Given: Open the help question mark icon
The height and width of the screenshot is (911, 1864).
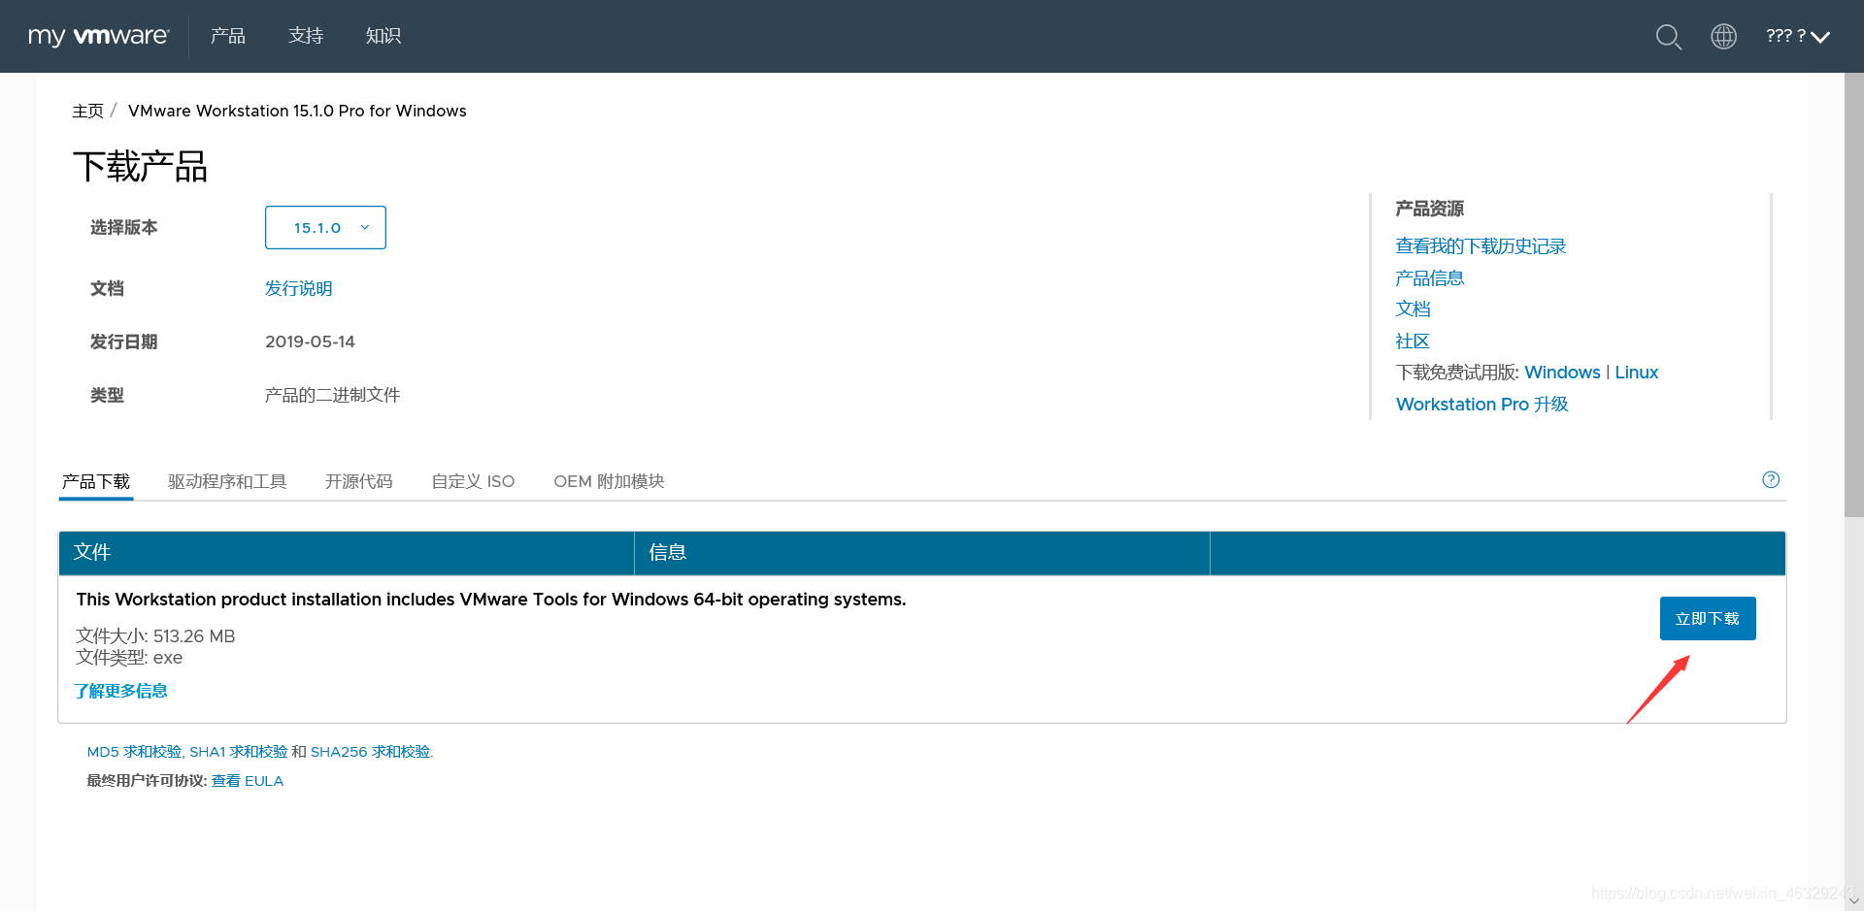Looking at the screenshot, I should pyautogui.click(x=1771, y=479).
